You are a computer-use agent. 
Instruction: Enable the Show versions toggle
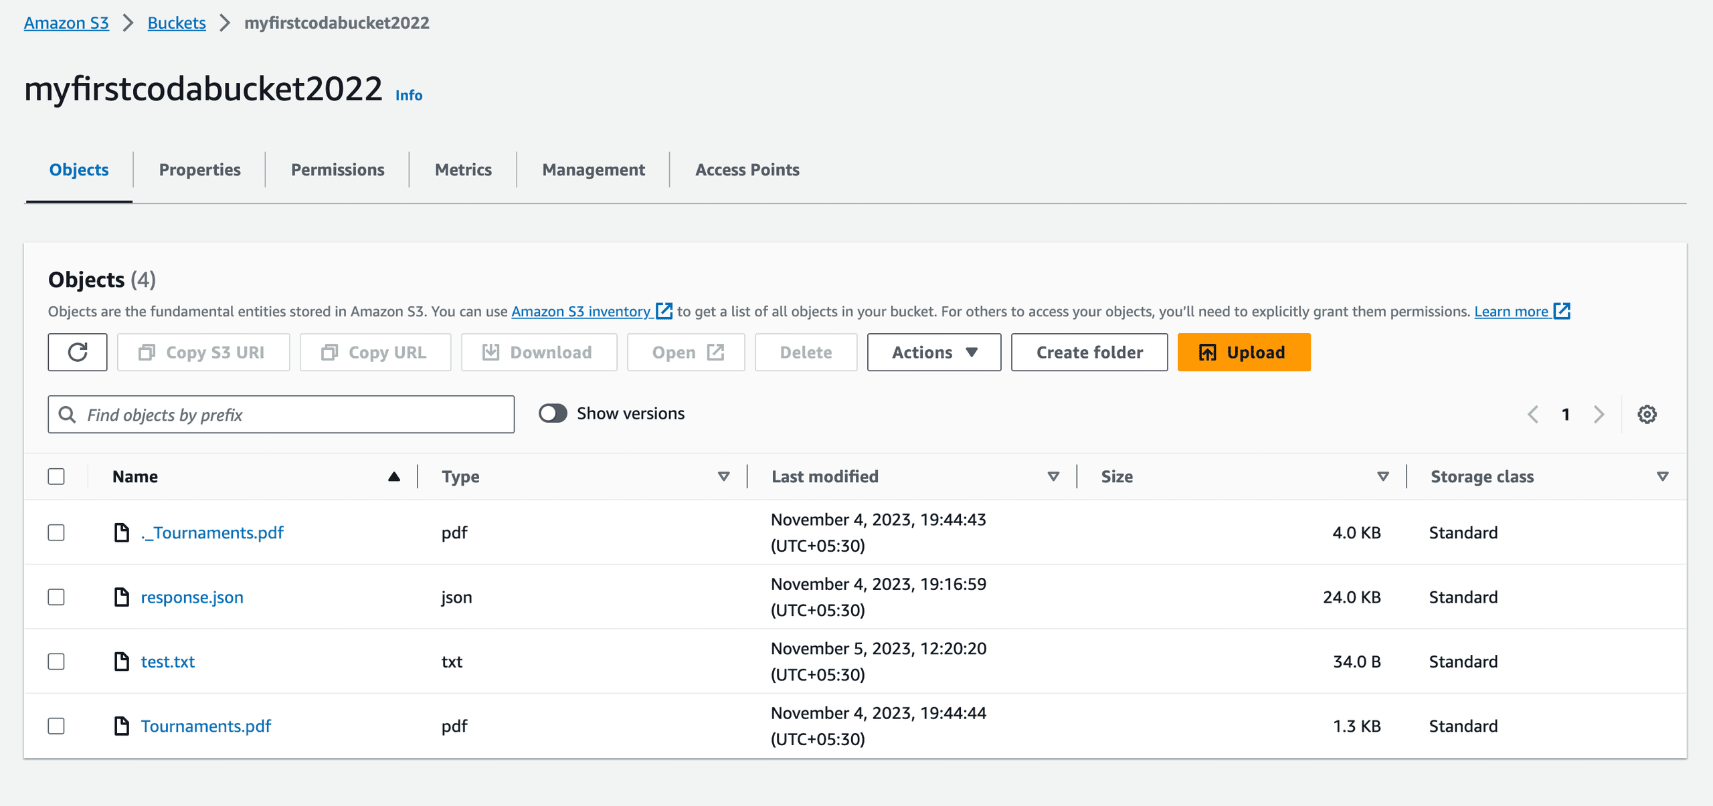click(x=553, y=413)
